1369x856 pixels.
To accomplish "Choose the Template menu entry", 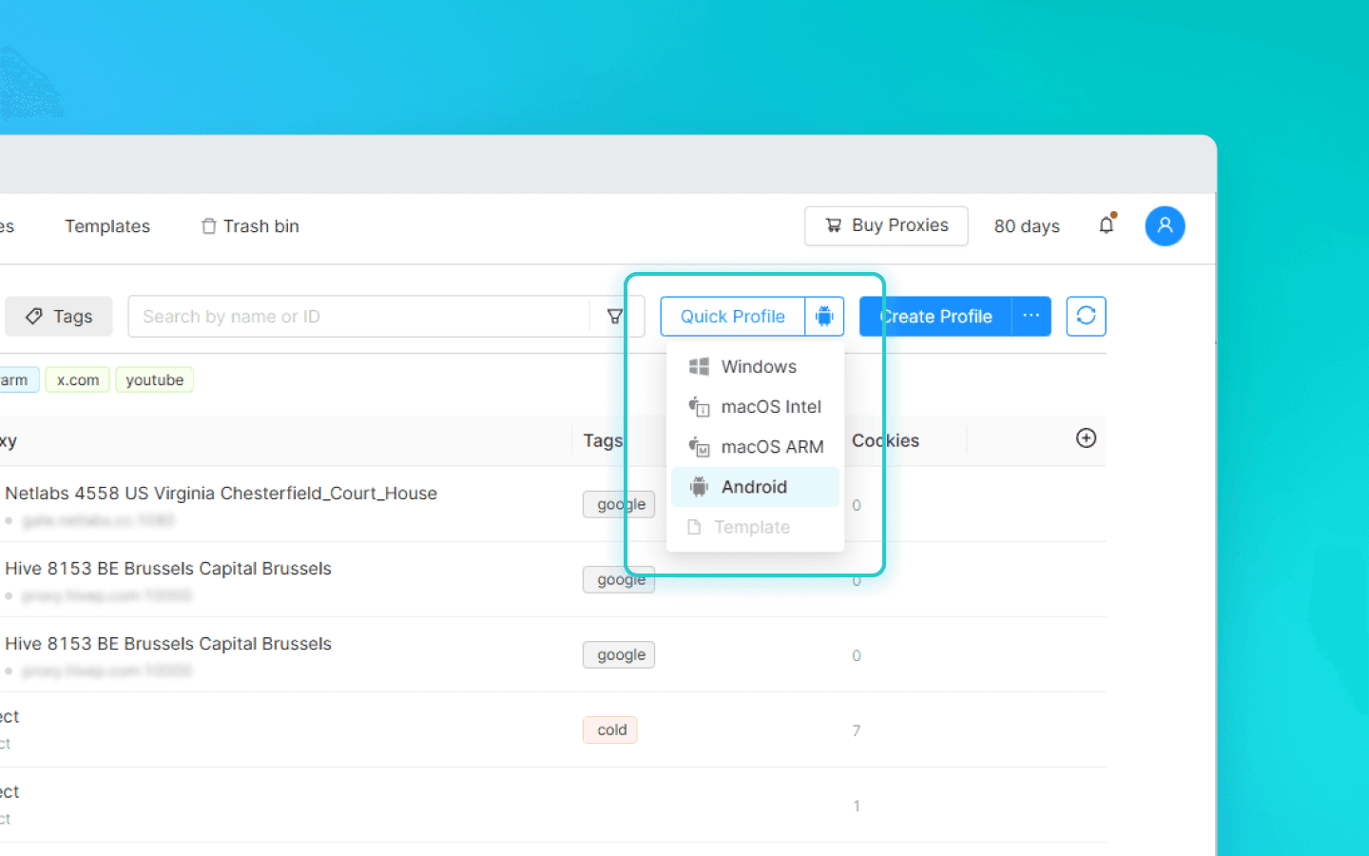I will [x=756, y=527].
